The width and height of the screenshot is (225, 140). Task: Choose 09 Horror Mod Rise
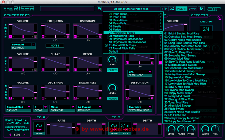pos(177,59)
